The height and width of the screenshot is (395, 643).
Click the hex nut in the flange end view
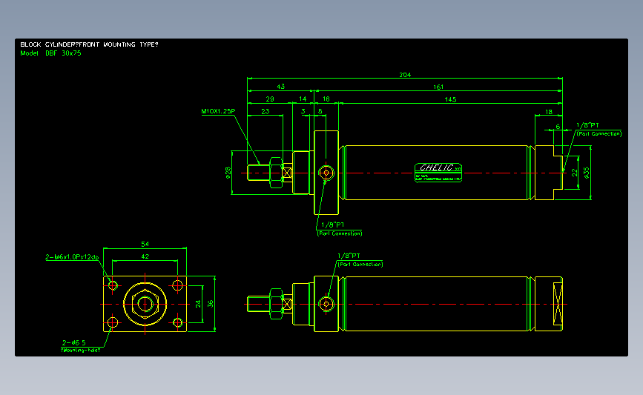pyautogui.click(x=145, y=304)
